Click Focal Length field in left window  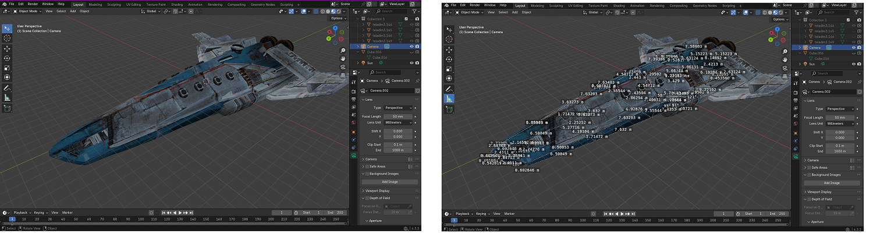(398, 116)
